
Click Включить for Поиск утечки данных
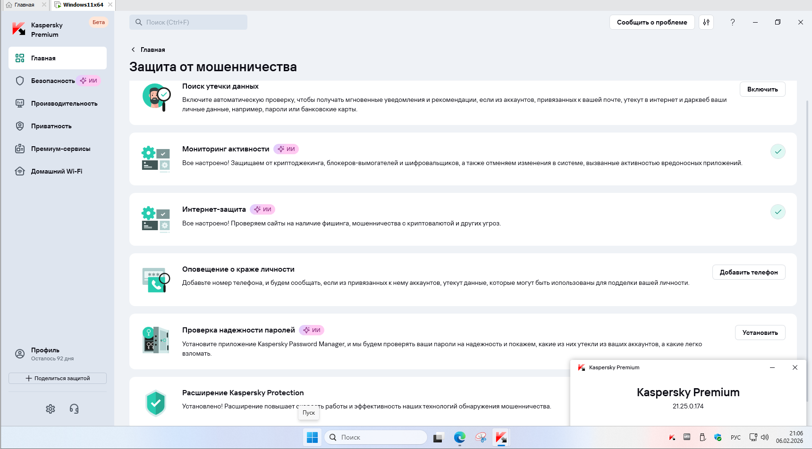tap(762, 89)
